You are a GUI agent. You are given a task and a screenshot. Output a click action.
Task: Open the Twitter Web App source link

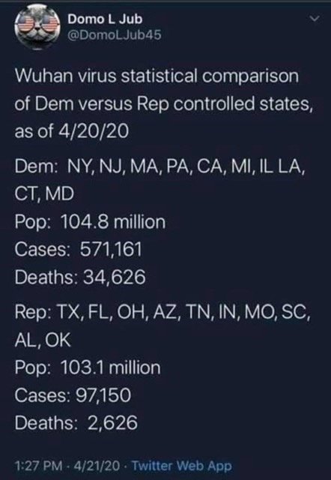tap(182, 466)
